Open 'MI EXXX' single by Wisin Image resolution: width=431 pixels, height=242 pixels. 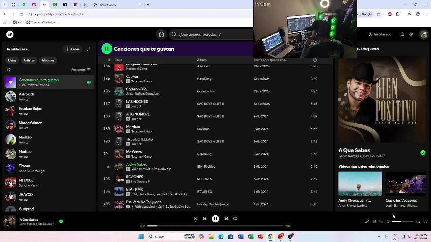pos(49,183)
